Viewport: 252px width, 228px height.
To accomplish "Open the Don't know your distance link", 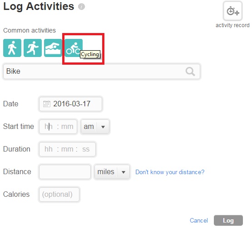I will coord(170,172).
